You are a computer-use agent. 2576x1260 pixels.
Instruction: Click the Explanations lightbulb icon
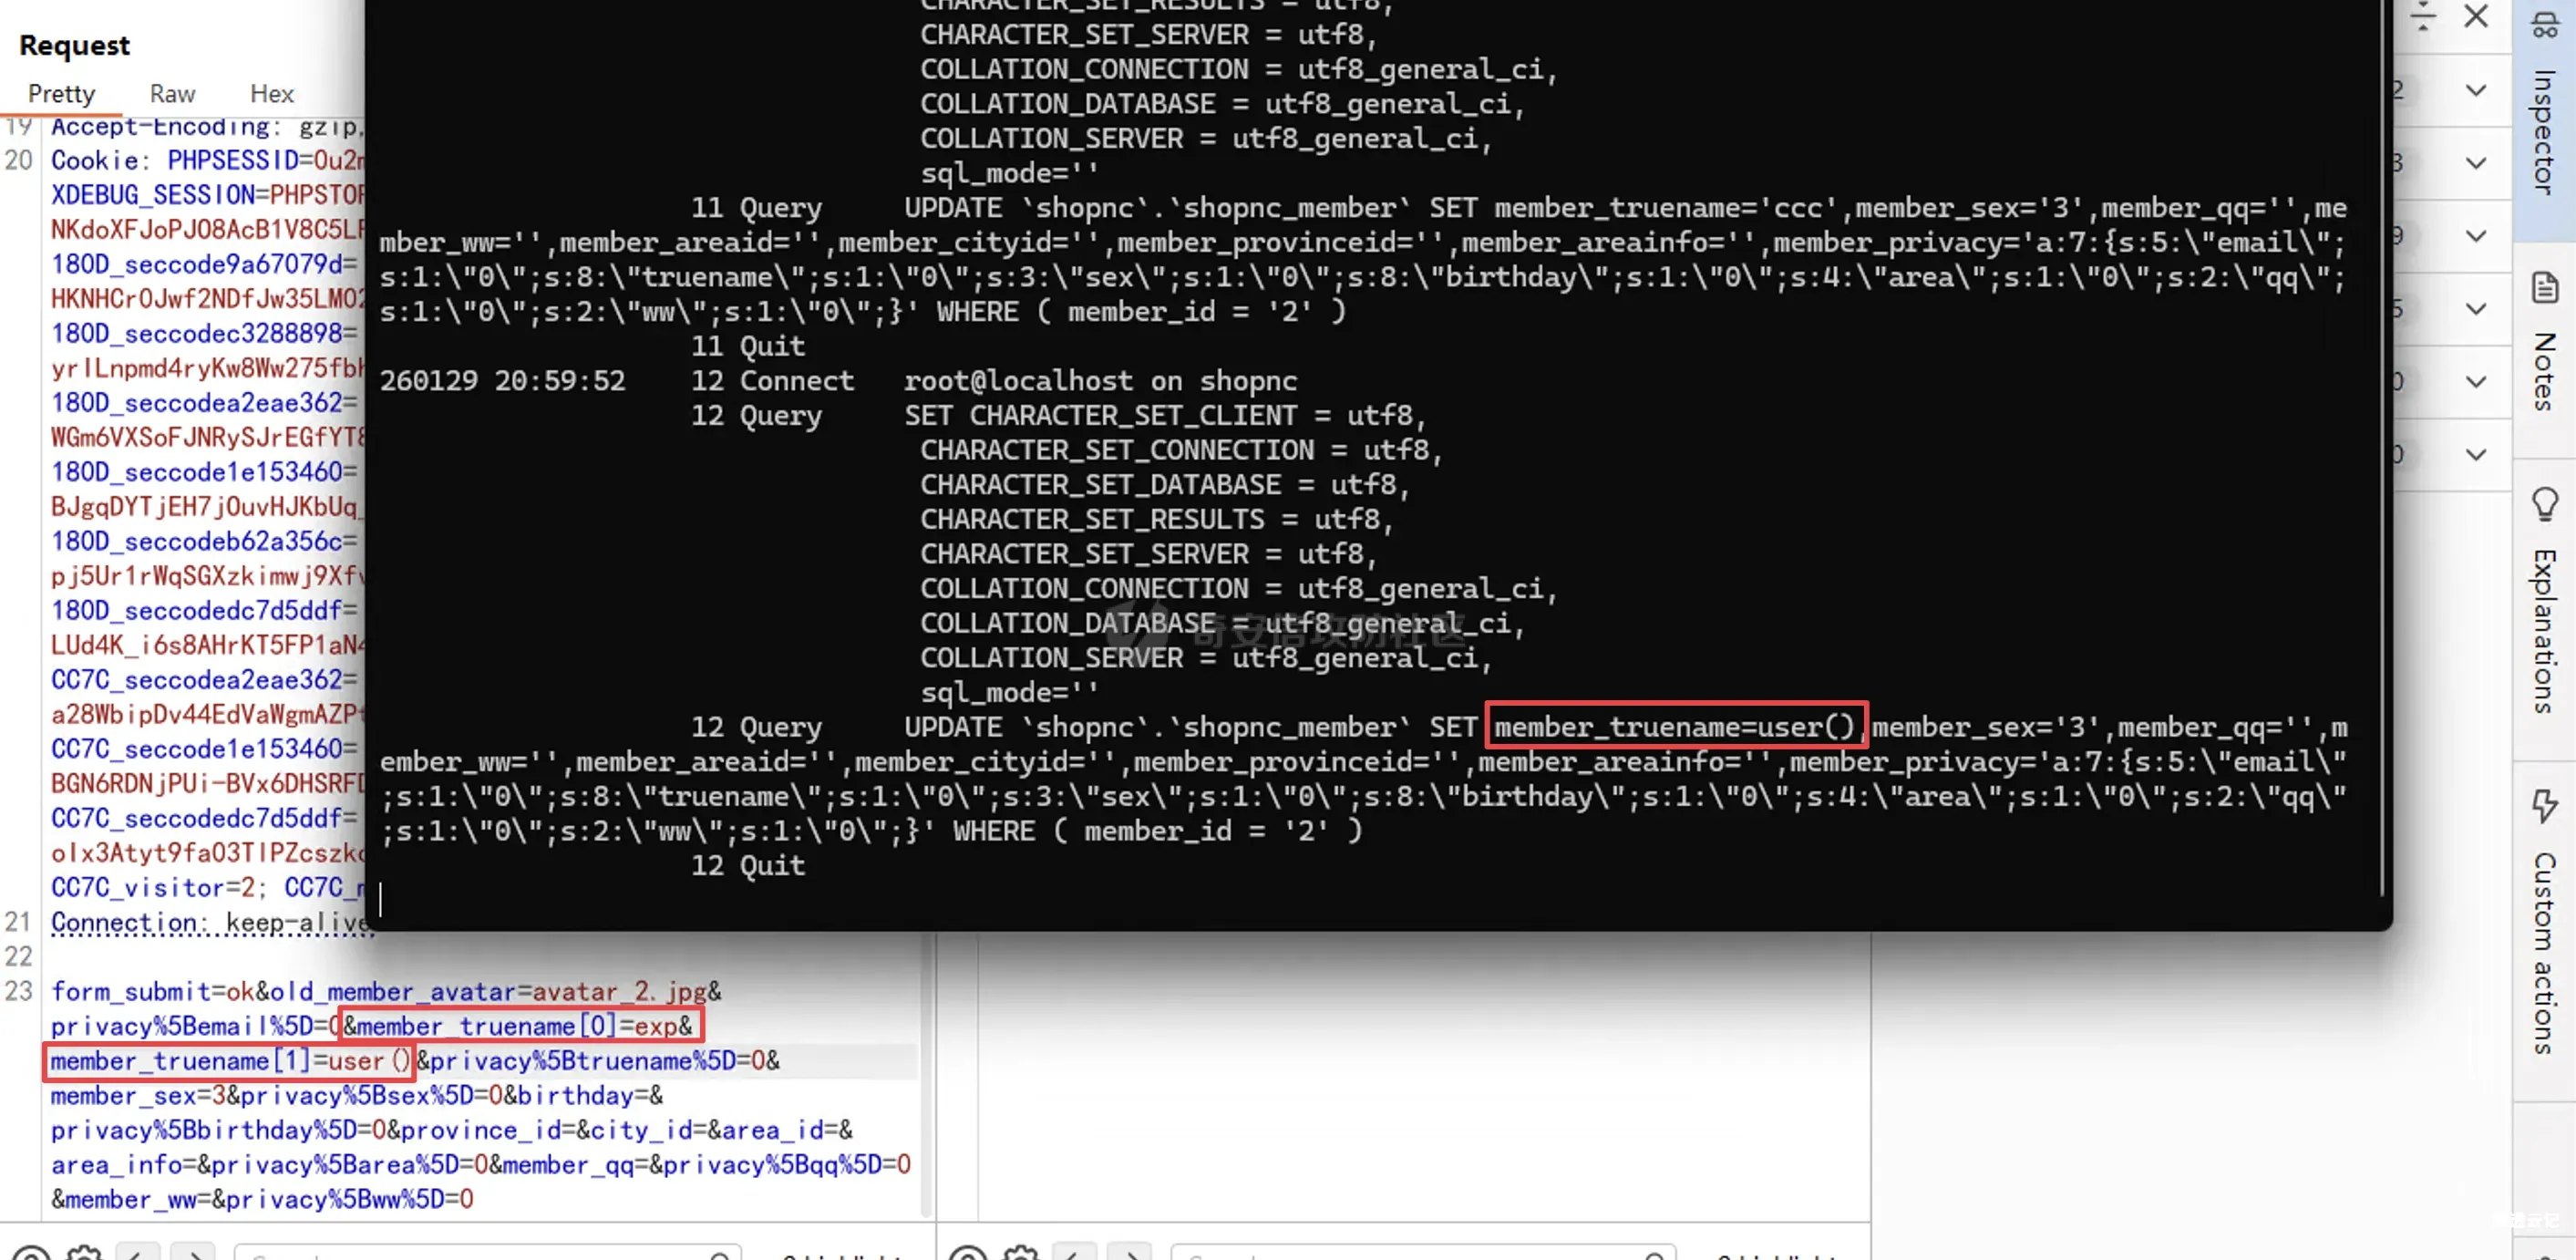coord(2543,503)
